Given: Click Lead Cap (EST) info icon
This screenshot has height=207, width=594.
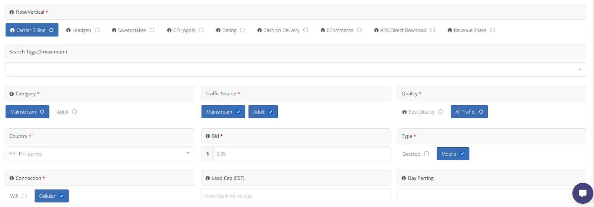Looking at the screenshot, I should point(208,178).
